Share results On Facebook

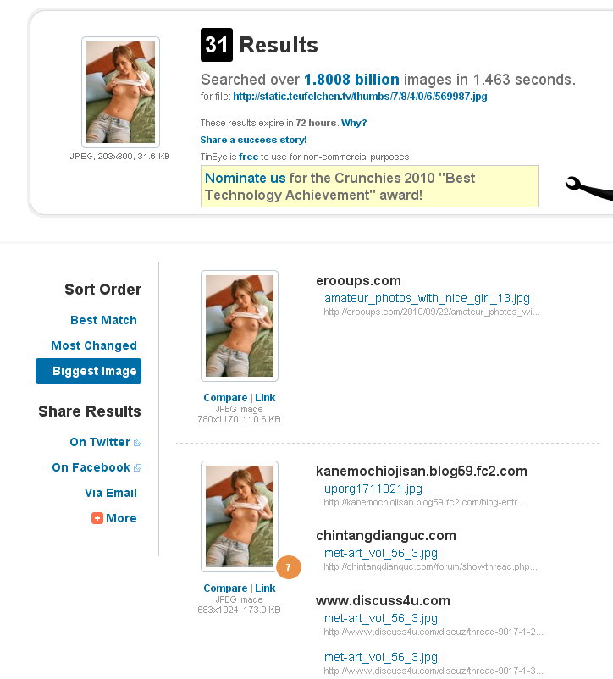point(91,467)
